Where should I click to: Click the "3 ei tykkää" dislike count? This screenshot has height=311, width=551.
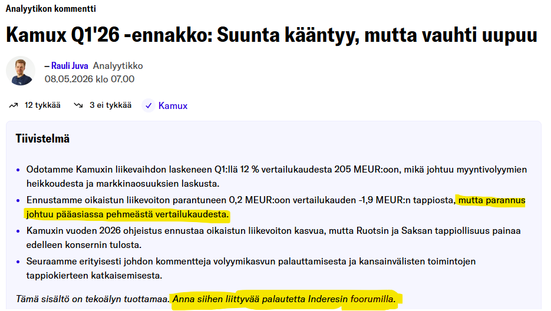point(110,105)
